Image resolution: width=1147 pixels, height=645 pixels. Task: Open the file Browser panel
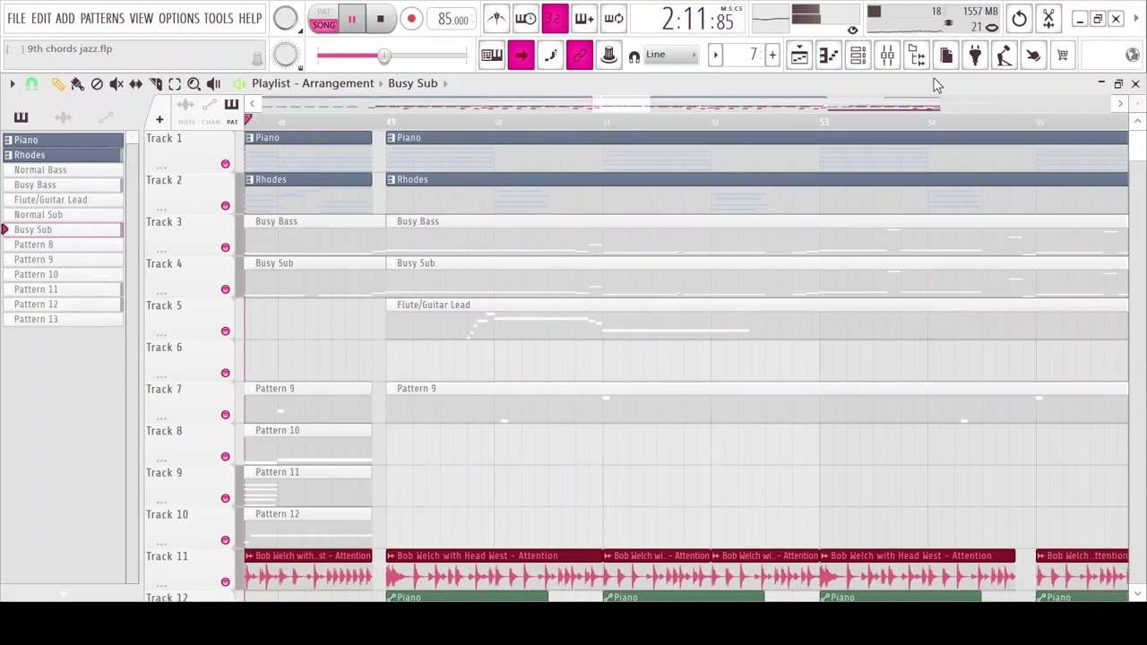917,56
